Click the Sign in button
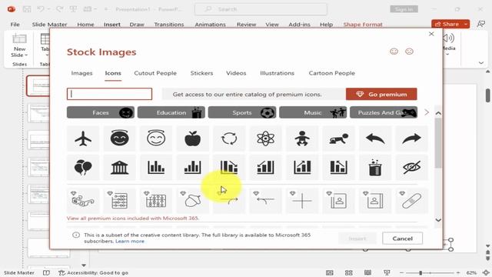Viewport: 492px width, 277px height. (404, 9)
